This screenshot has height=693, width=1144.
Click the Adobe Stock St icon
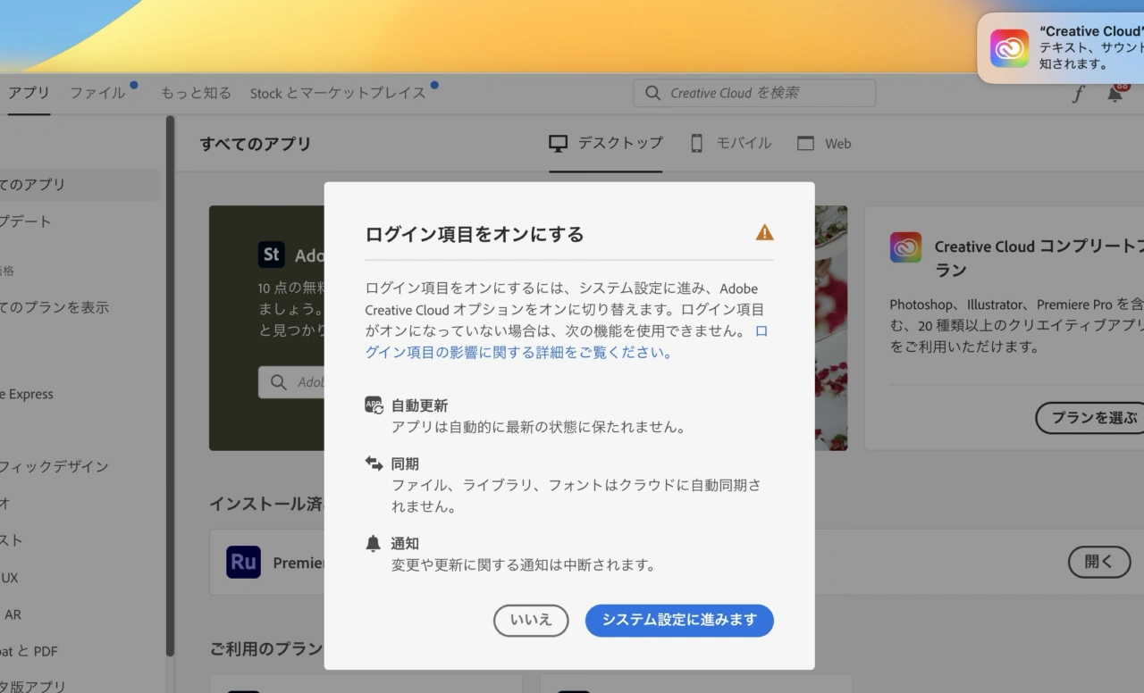tap(272, 255)
